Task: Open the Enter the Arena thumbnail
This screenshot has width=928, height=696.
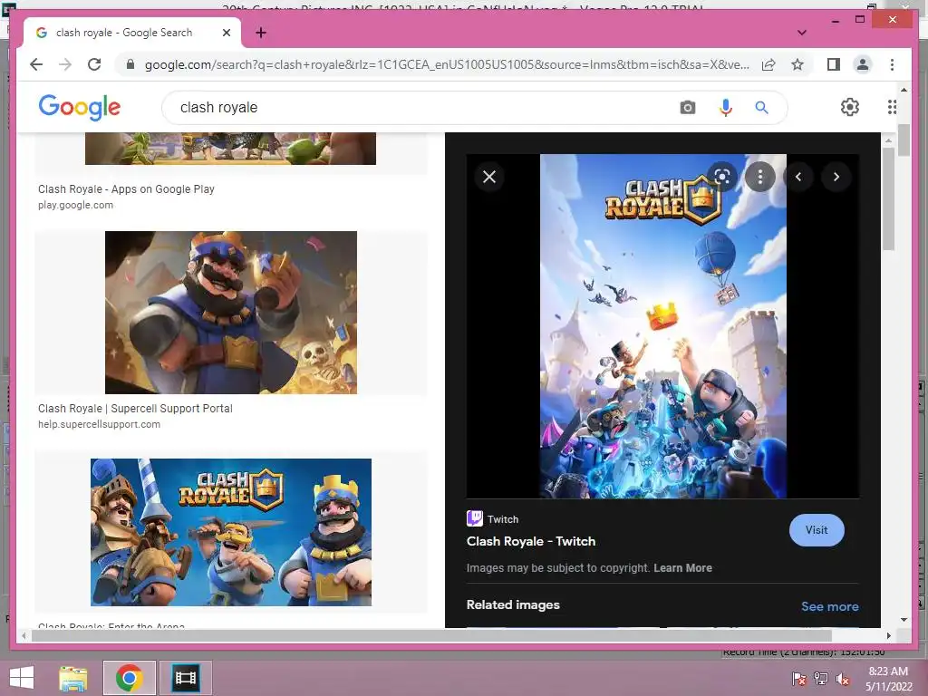Action: pos(231,532)
